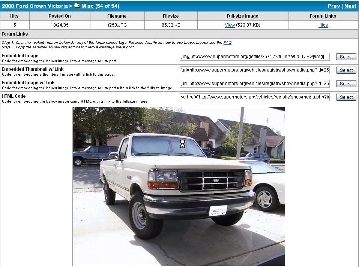Click the Ford truck photo
This screenshot has width=359, height=267.
coord(179,186)
